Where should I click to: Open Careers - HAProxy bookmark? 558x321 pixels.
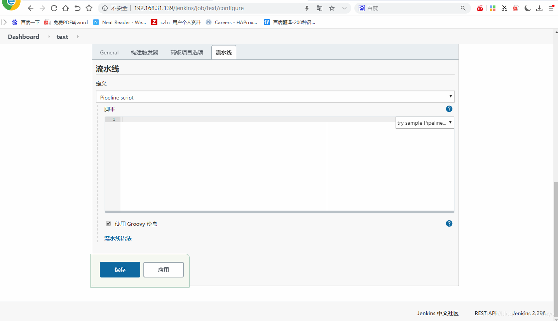tap(232, 22)
